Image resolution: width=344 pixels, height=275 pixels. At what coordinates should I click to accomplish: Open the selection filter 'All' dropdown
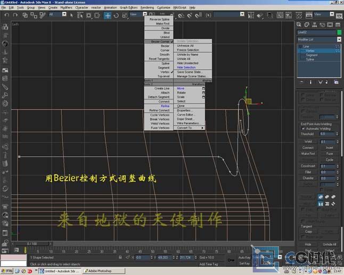(x=64, y=14)
